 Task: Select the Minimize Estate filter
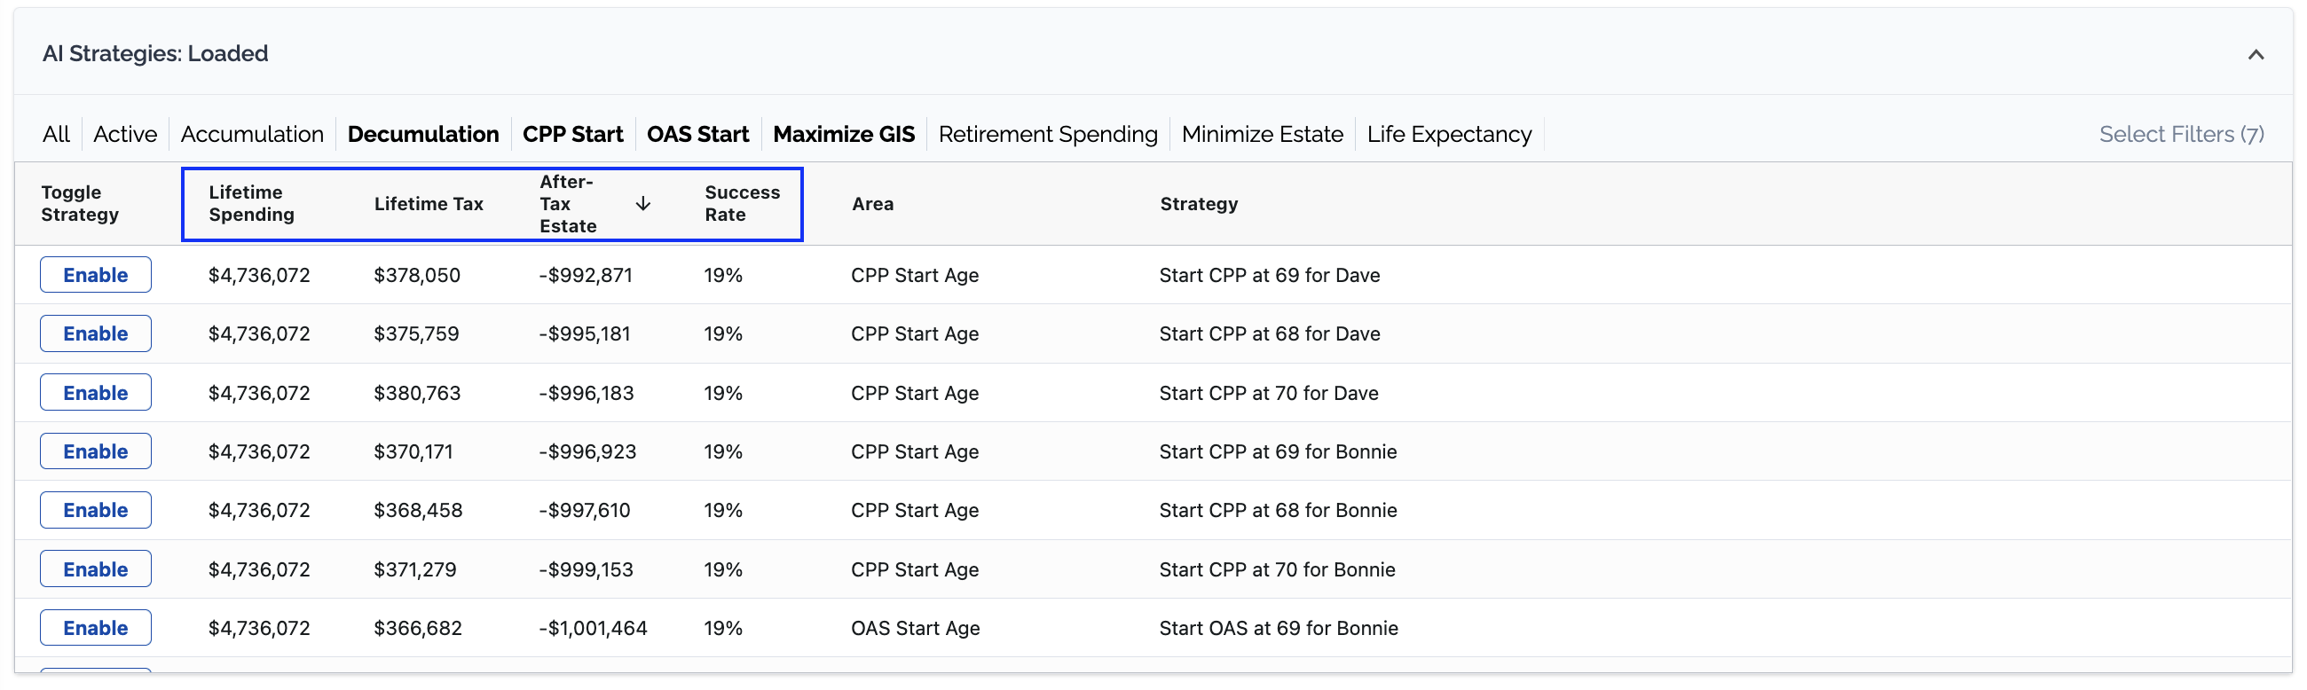coord(1261,134)
